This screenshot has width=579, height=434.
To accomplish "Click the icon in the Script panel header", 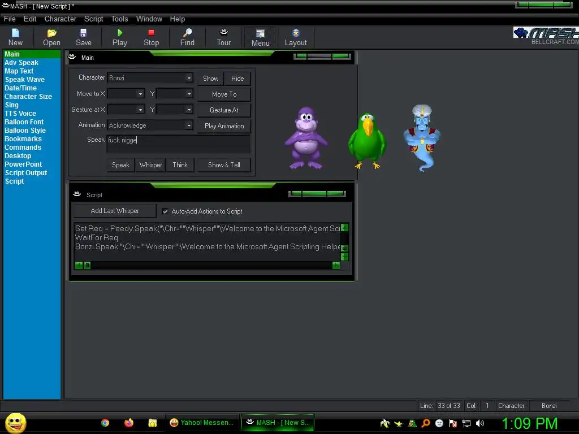I will (x=77, y=194).
